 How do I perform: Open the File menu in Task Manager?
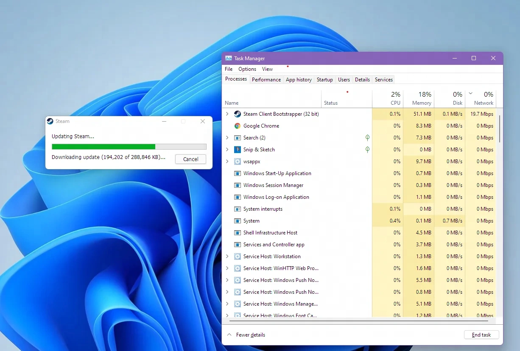click(x=229, y=69)
